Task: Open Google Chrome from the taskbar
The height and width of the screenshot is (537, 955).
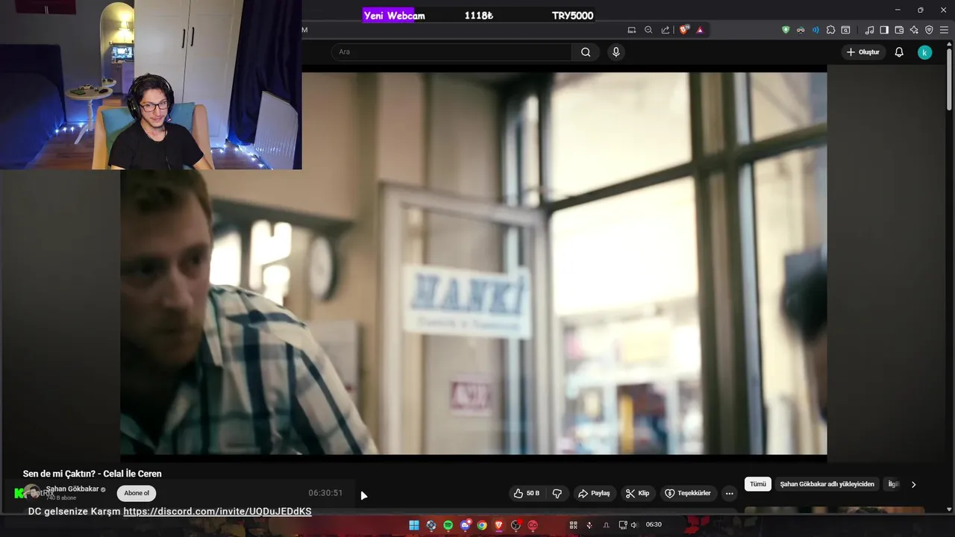Action: coord(482,525)
